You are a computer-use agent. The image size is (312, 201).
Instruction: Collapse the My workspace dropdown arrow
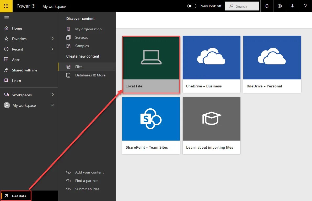click(52, 105)
